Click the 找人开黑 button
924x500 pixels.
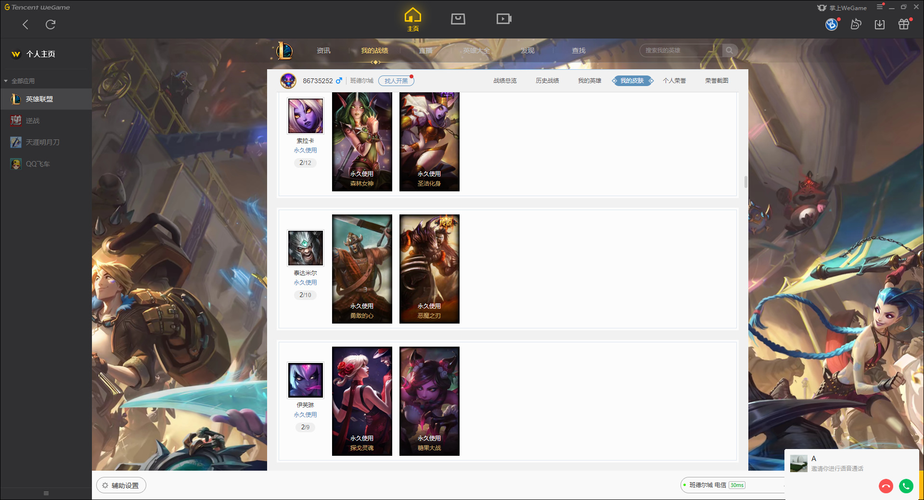[396, 81]
